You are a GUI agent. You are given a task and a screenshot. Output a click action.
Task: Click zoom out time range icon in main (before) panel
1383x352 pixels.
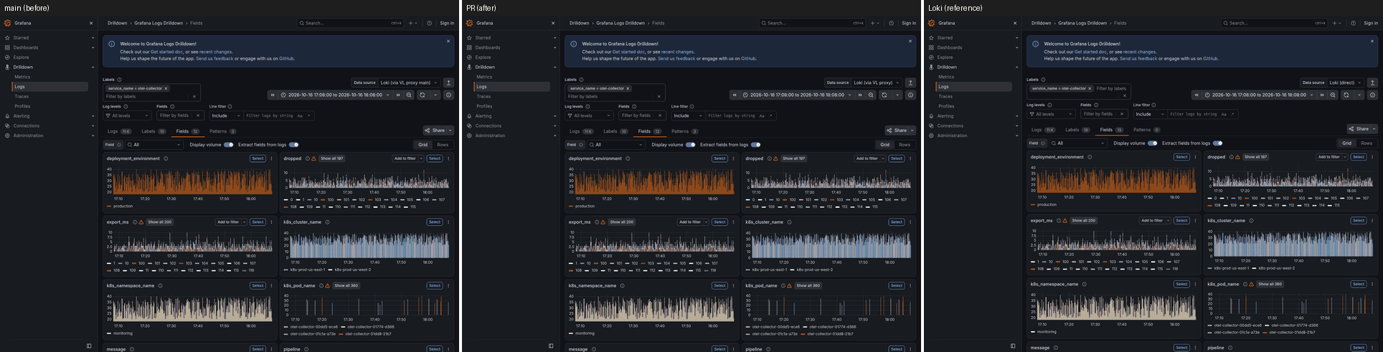[x=409, y=95]
